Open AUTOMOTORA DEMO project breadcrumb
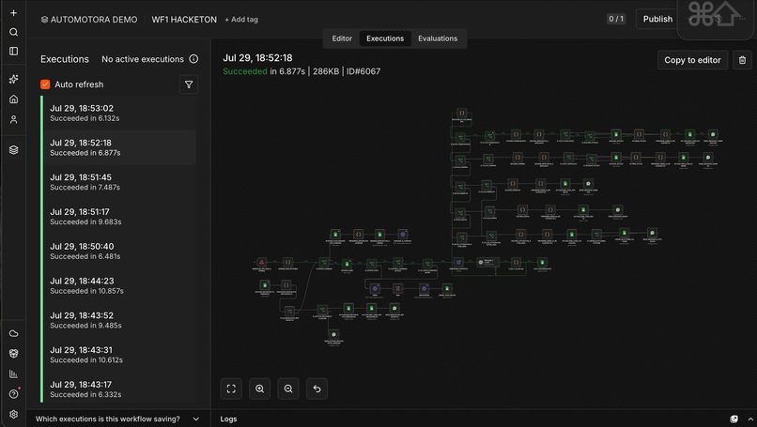Viewport: 757px width, 427px height. tap(89, 20)
